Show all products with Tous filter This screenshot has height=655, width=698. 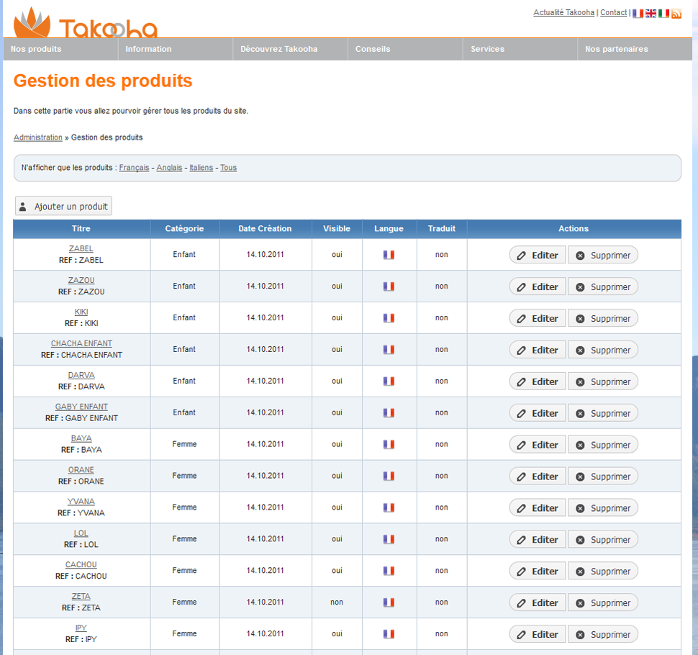228,168
